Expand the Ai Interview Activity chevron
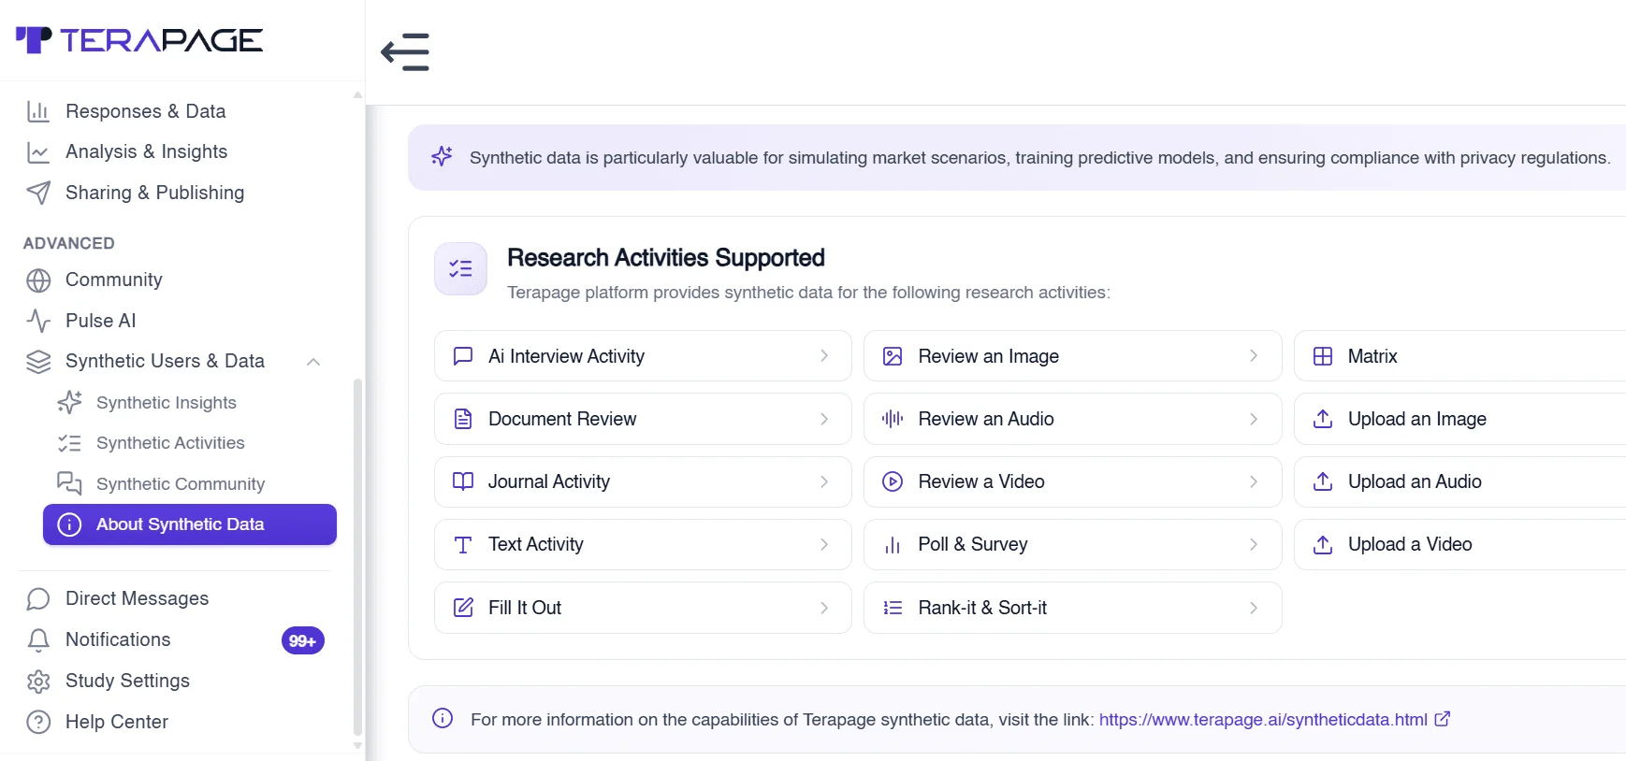The height and width of the screenshot is (761, 1626). (x=824, y=355)
